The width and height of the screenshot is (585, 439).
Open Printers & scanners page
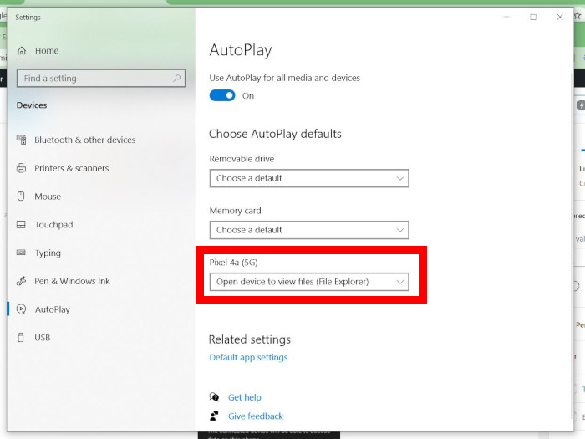[x=72, y=168]
